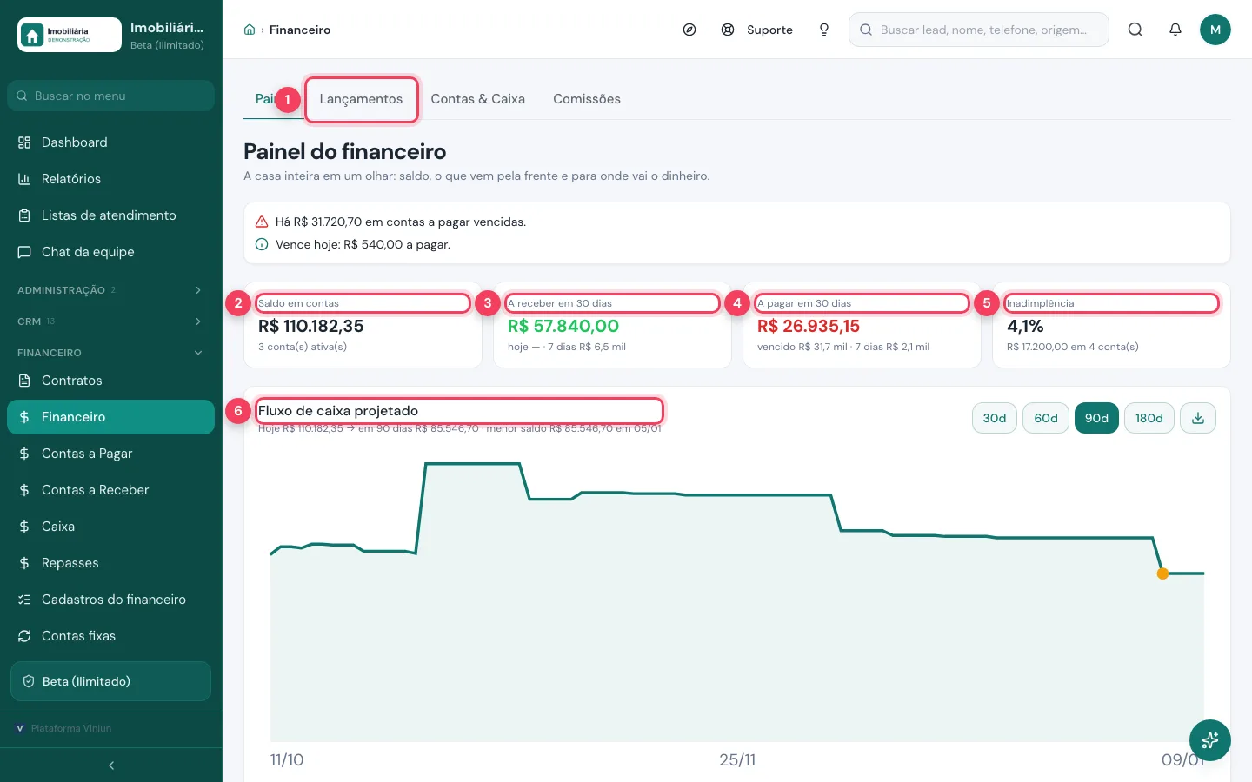Open the Beta (Ilimitado) plan selector
This screenshot has width=1252, height=782.
pos(110,681)
